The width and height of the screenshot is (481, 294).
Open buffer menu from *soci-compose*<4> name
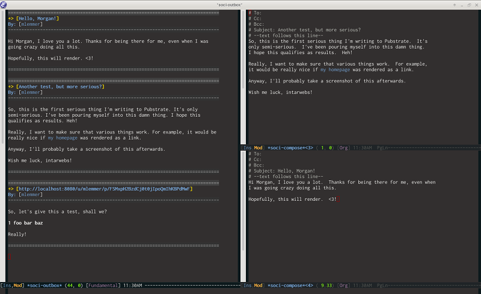point(290,286)
